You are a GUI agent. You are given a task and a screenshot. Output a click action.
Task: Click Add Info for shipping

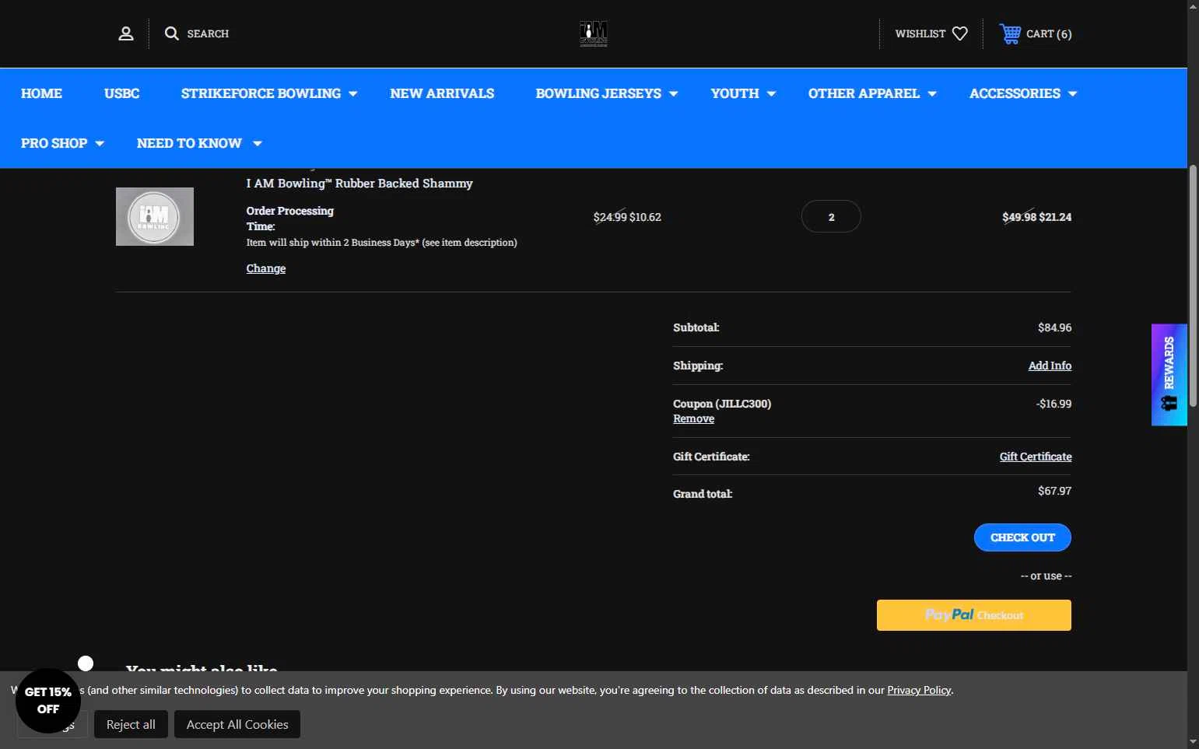[1050, 366]
